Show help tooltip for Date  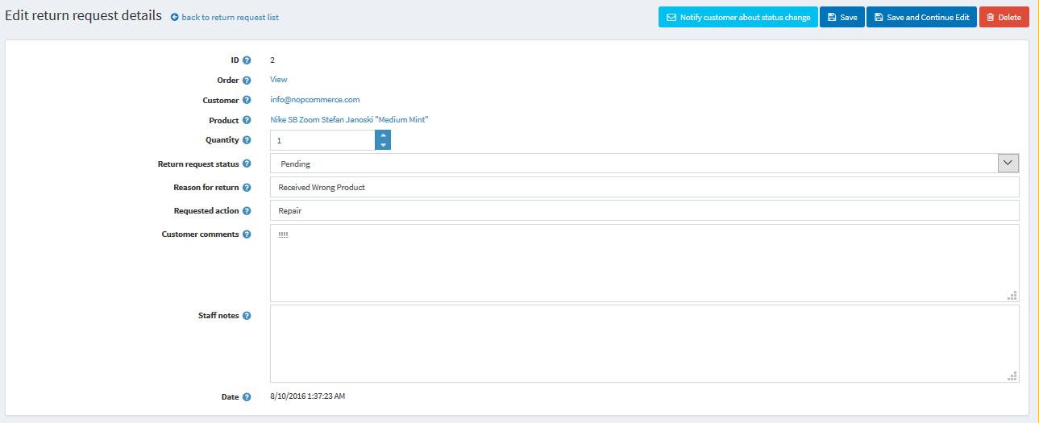coord(247,397)
